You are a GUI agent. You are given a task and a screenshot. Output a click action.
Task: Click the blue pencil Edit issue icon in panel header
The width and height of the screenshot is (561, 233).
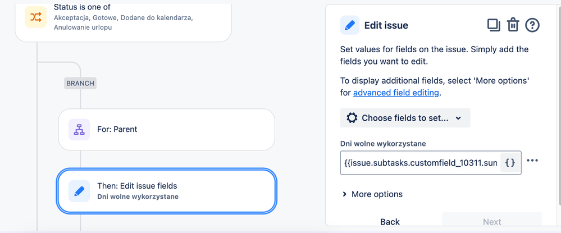coord(349,25)
